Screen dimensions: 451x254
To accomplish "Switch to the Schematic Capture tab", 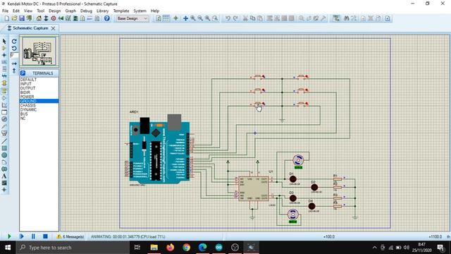I will click(x=30, y=28).
